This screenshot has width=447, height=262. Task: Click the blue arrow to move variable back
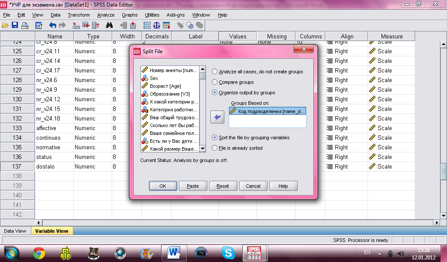point(217,117)
